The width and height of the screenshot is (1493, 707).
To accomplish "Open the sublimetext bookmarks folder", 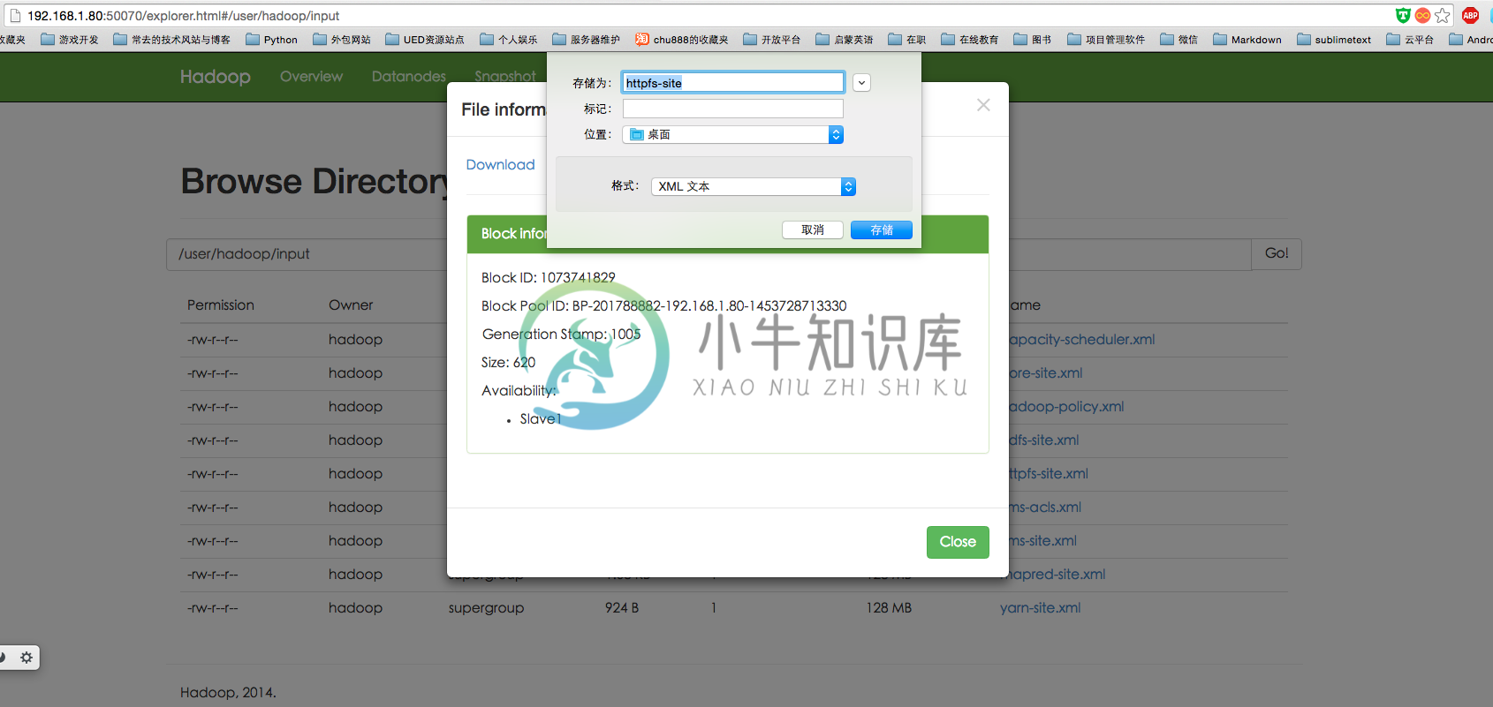I will (1333, 40).
